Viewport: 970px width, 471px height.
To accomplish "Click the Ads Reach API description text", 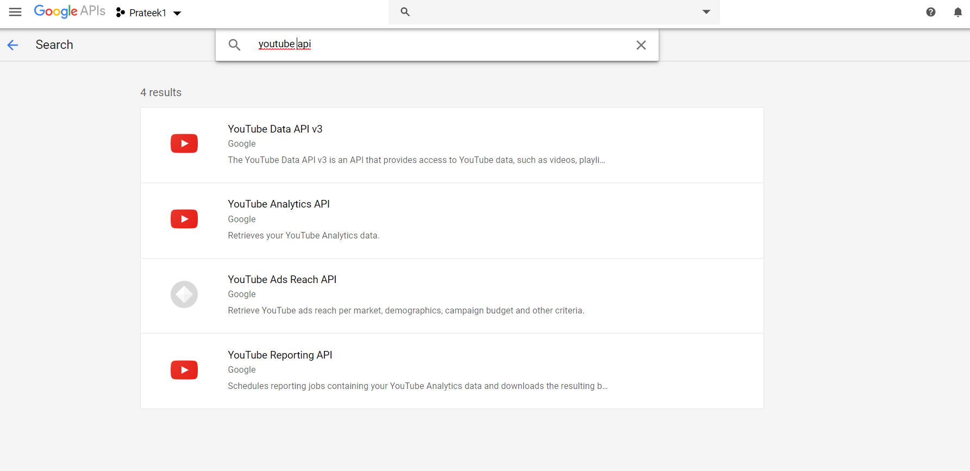I will coord(406,310).
